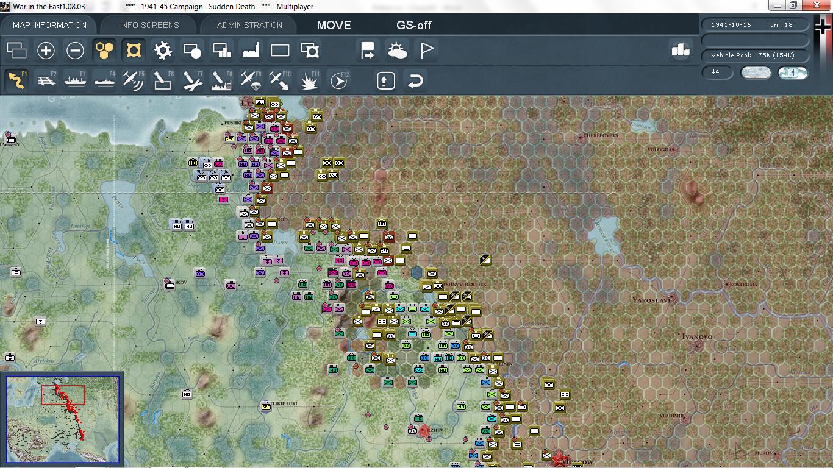Screen dimensions: 833x468
Task: Click the MOVE mode label
Action: point(334,25)
